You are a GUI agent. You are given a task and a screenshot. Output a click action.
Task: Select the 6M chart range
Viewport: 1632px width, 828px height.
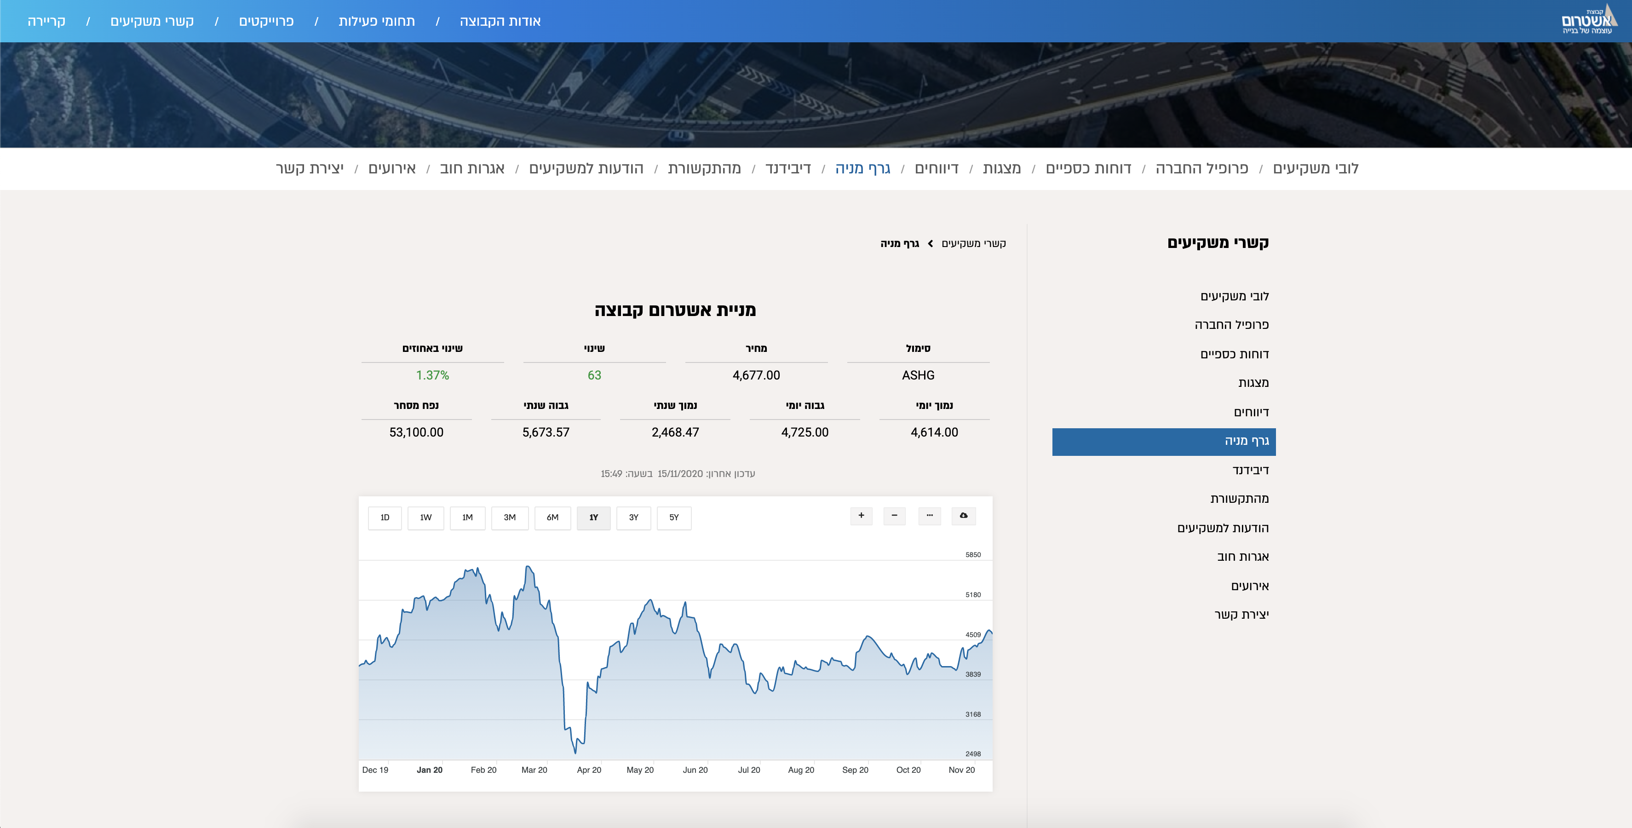[x=552, y=518]
